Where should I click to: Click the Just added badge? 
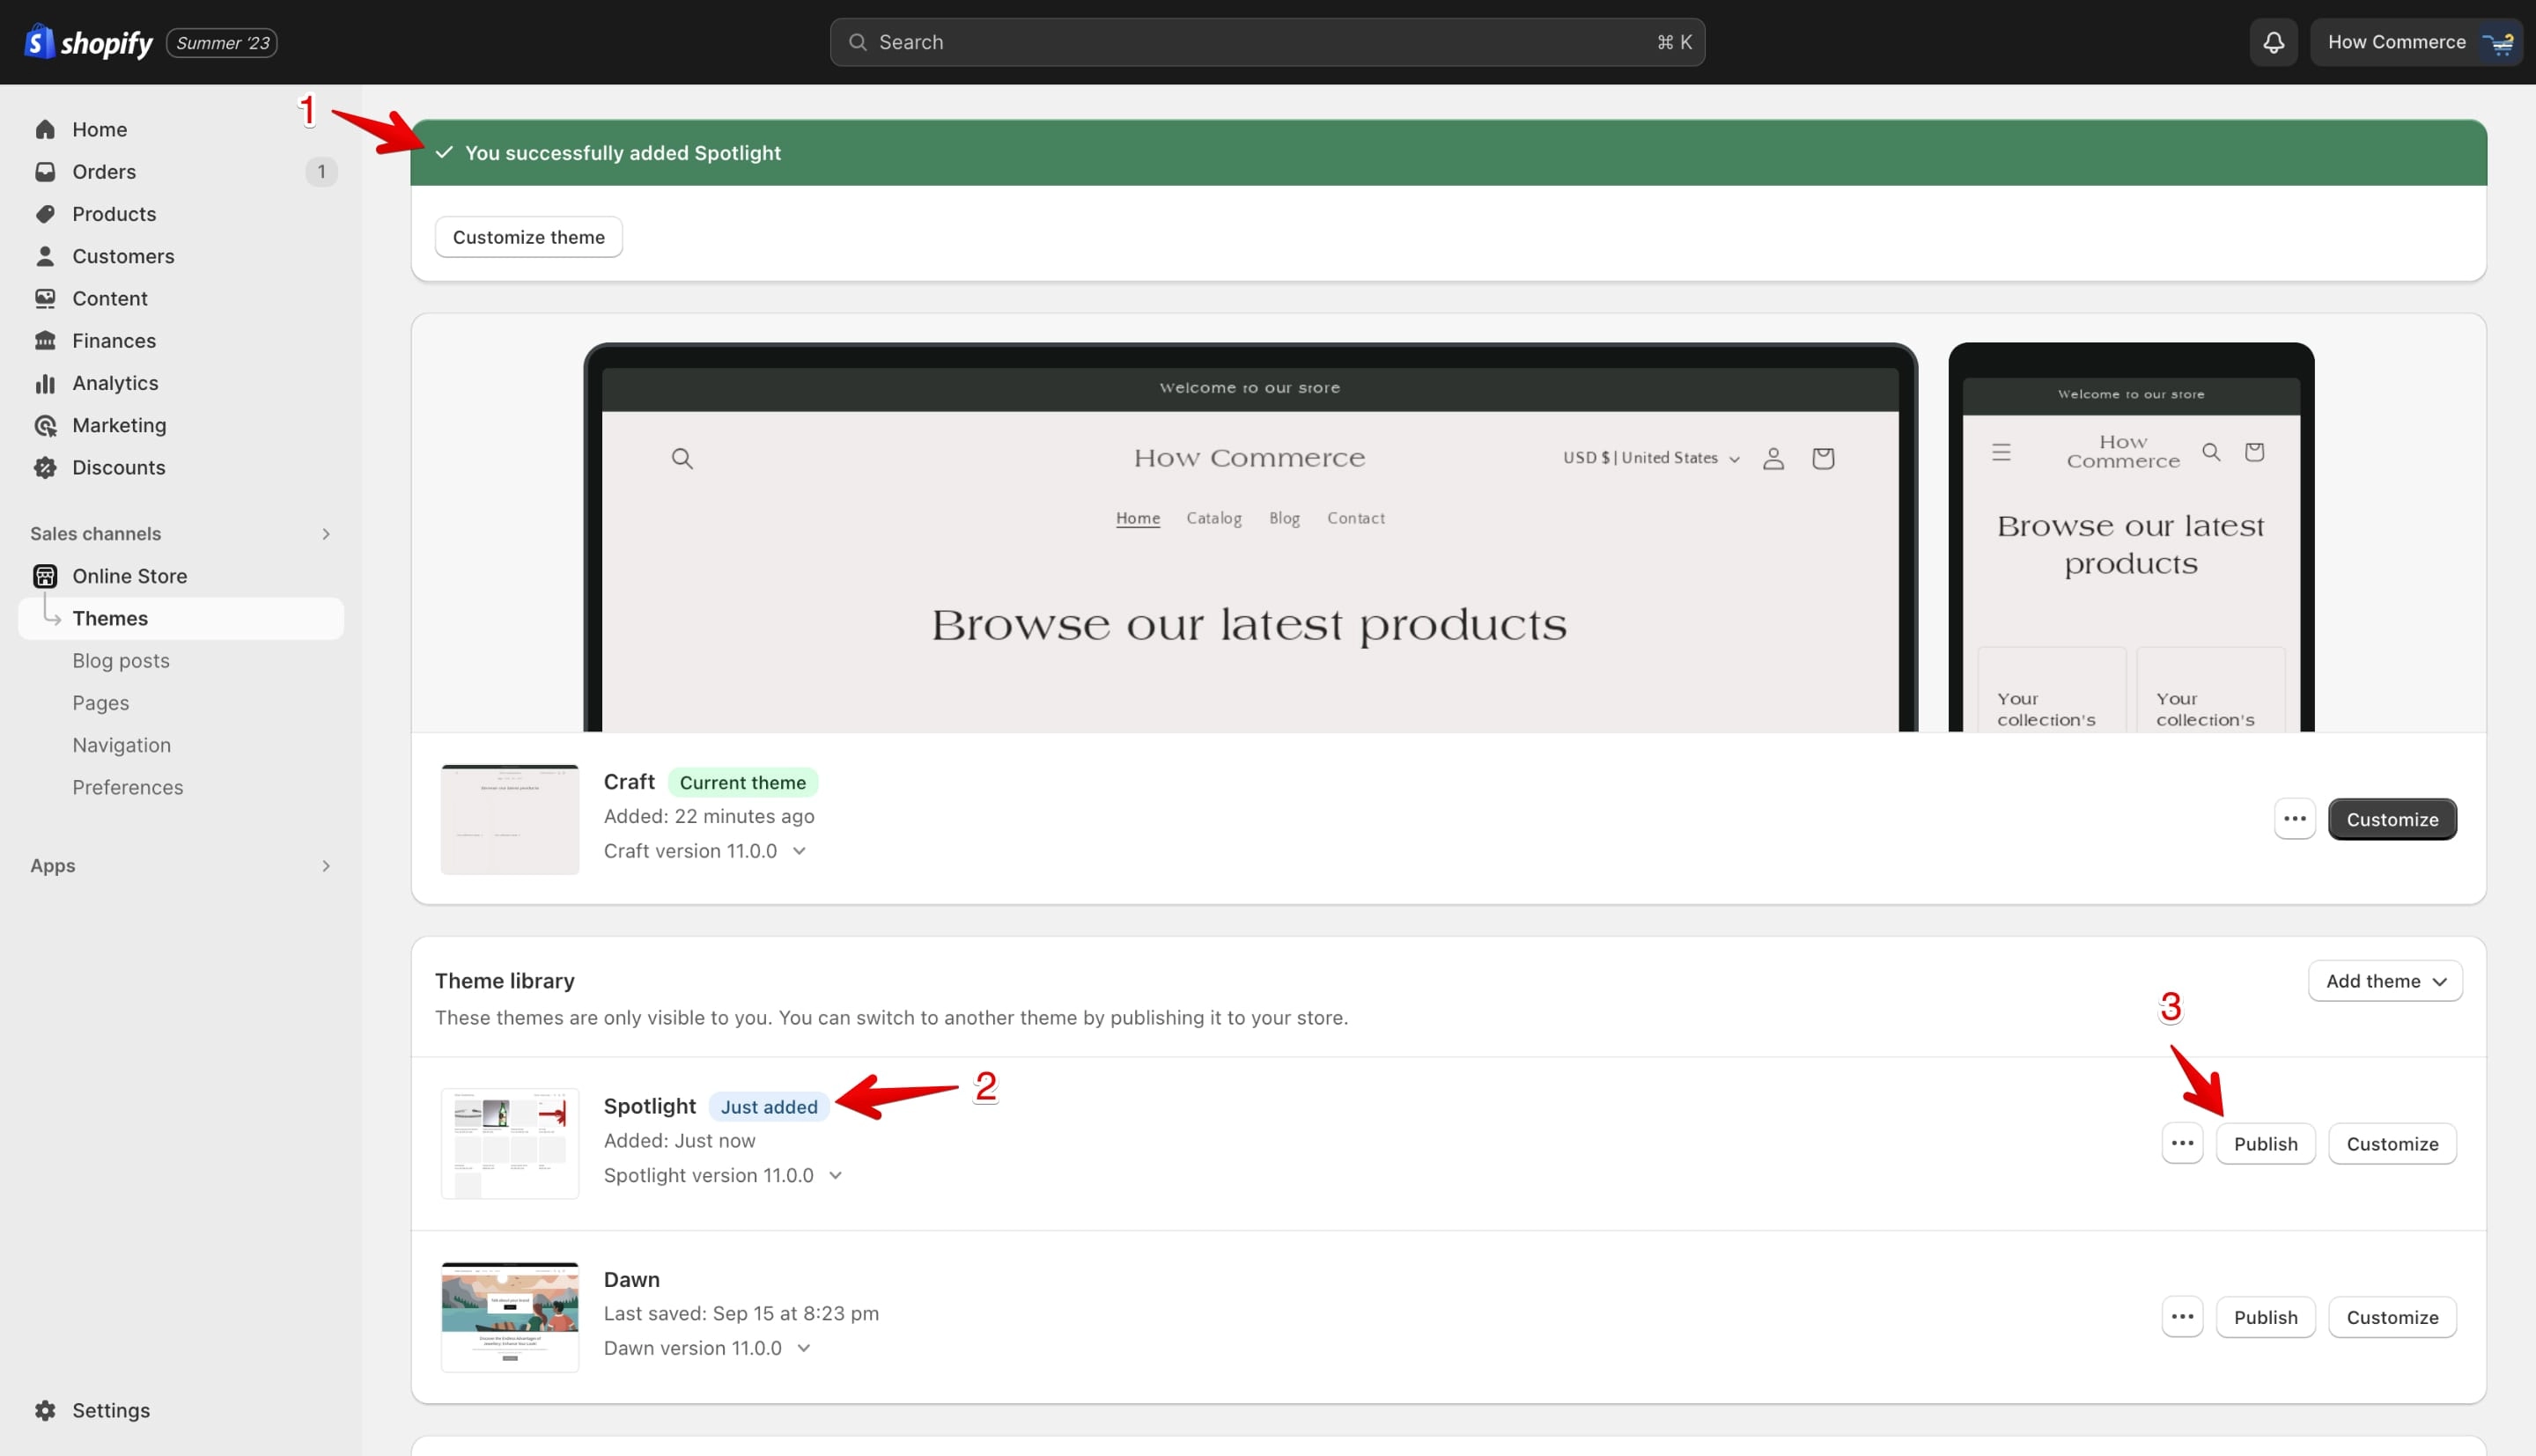(769, 1107)
